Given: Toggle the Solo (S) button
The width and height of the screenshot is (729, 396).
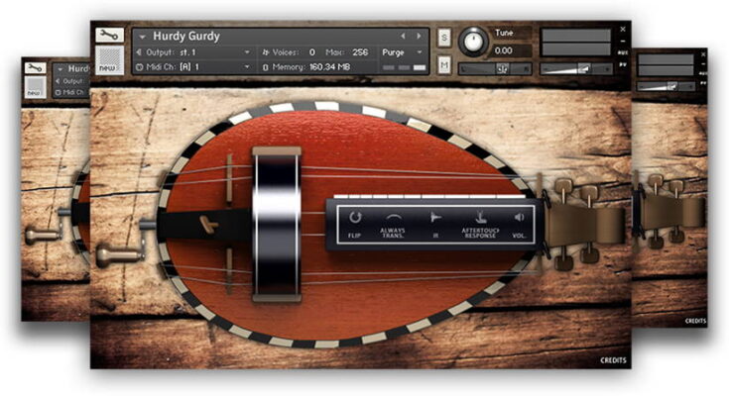Looking at the screenshot, I should click(x=444, y=38).
